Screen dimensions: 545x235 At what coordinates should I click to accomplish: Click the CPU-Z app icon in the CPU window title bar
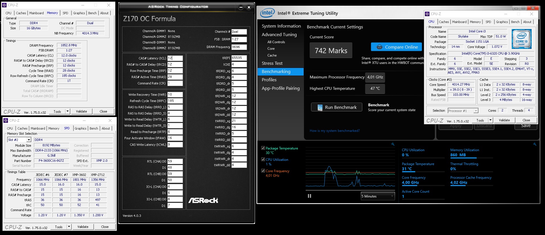(x=427, y=14)
